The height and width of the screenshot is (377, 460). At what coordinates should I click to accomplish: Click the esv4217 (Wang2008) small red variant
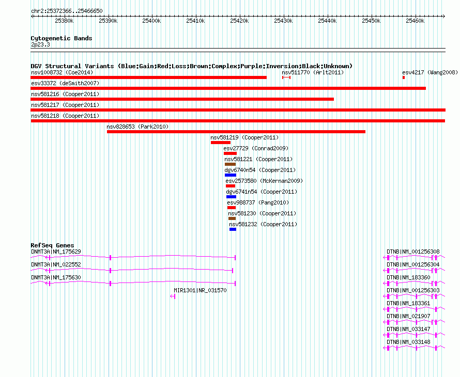pyautogui.click(x=404, y=77)
